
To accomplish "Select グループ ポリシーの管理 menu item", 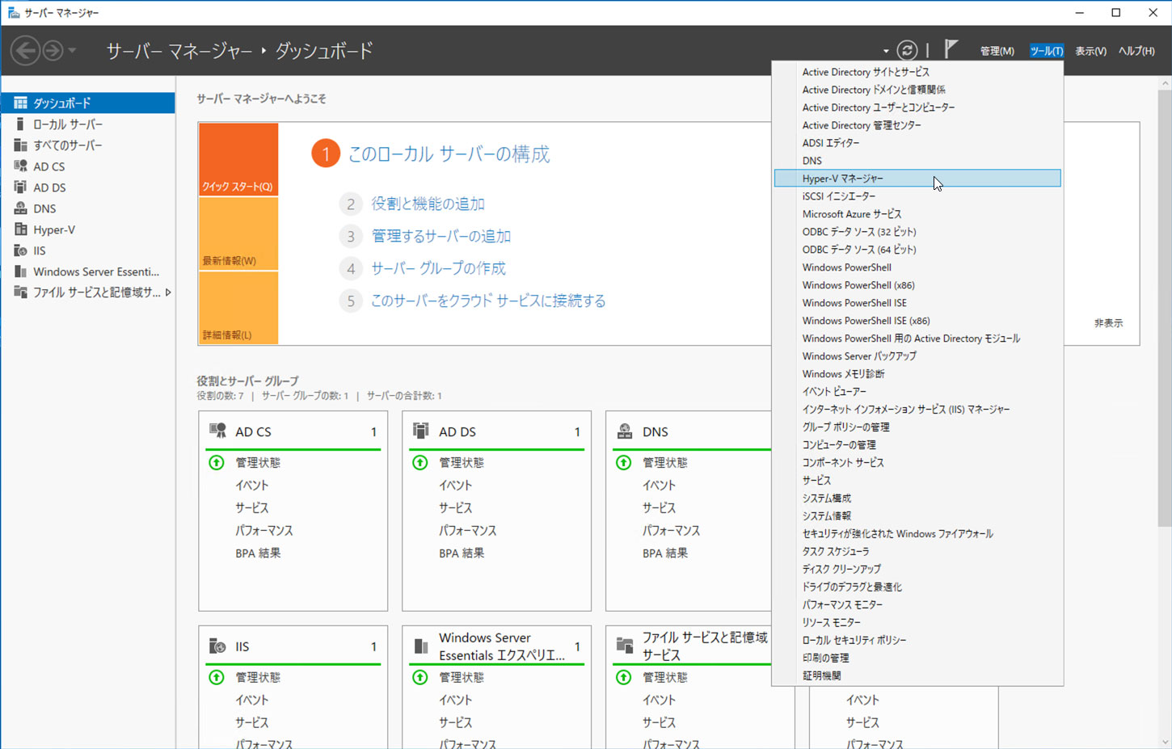I will (x=917, y=427).
